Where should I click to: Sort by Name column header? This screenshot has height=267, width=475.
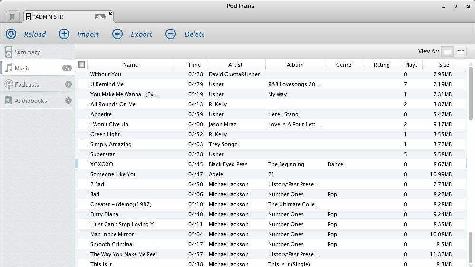click(131, 65)
